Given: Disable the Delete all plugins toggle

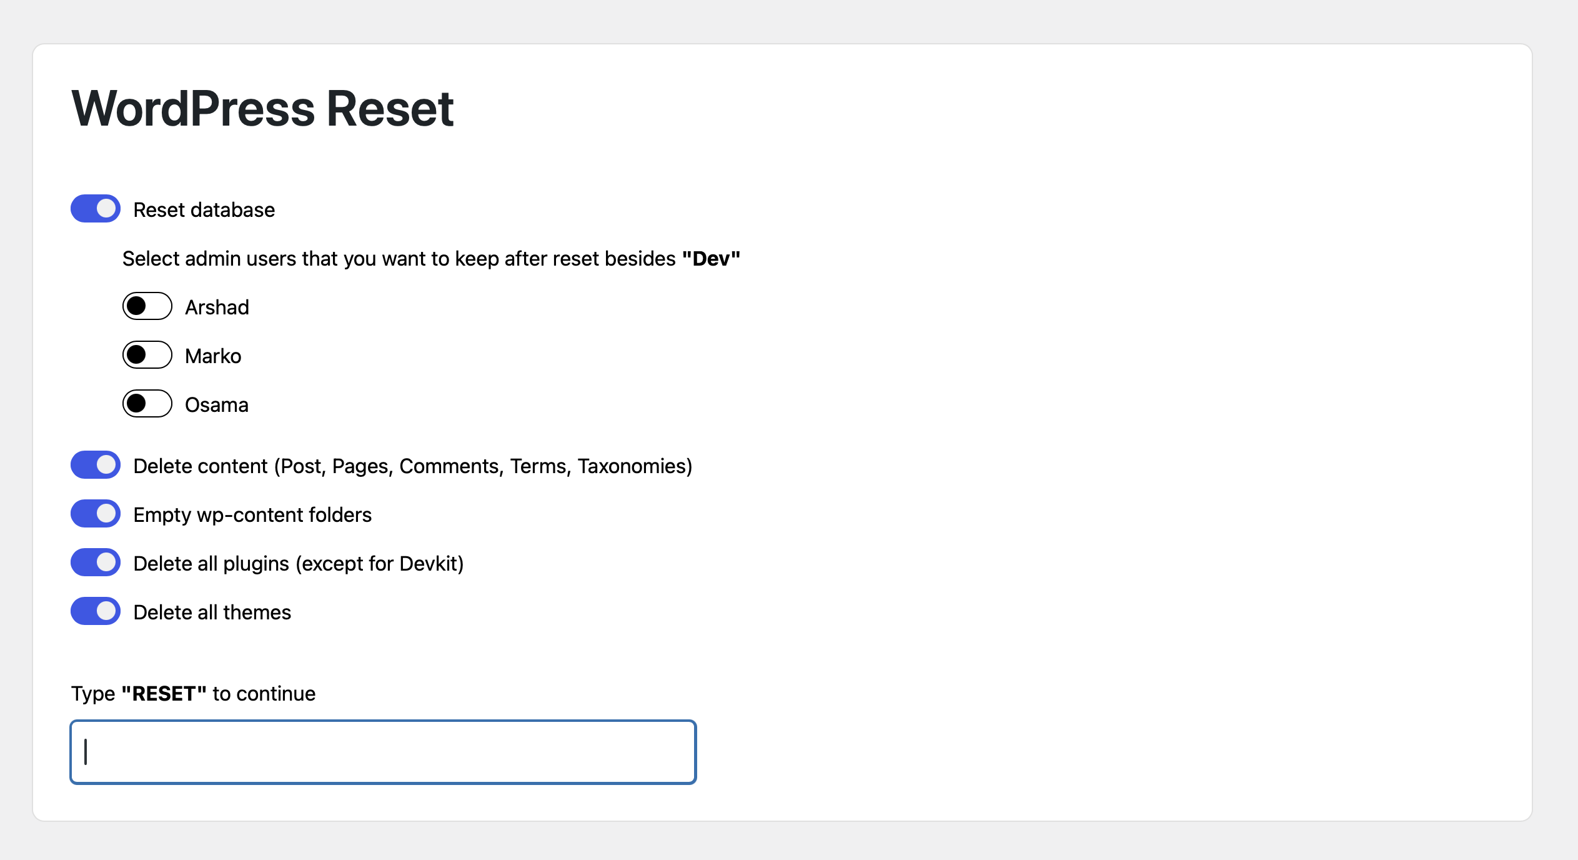Looking at the screenshot, I should click(95, 562).
